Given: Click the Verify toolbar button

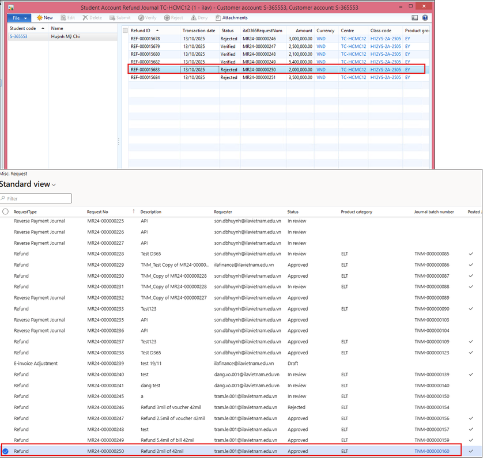Looking at the screenshot, I should click(147, 18).
